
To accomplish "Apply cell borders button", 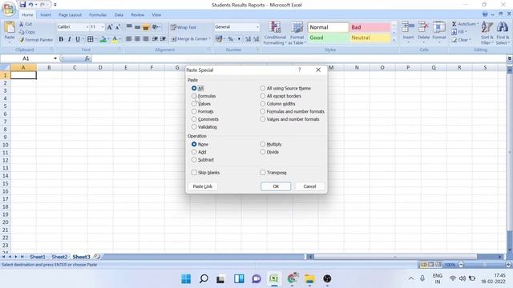I will tap(91, 39).
